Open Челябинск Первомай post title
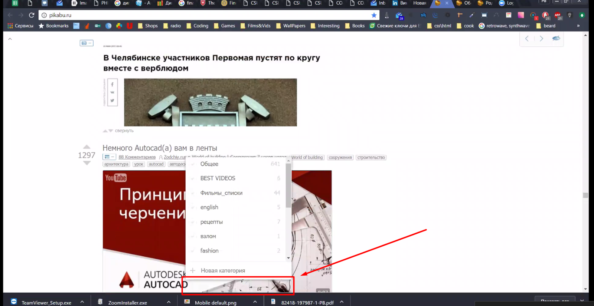The width and height of the screenshot is (594, 306). [212, 63]
